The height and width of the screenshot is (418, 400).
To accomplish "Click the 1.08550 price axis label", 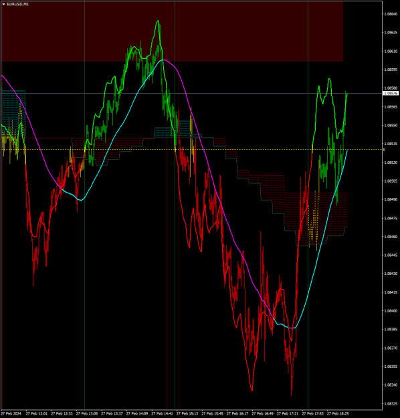I will pyautogui.click(x=391, y=125).
